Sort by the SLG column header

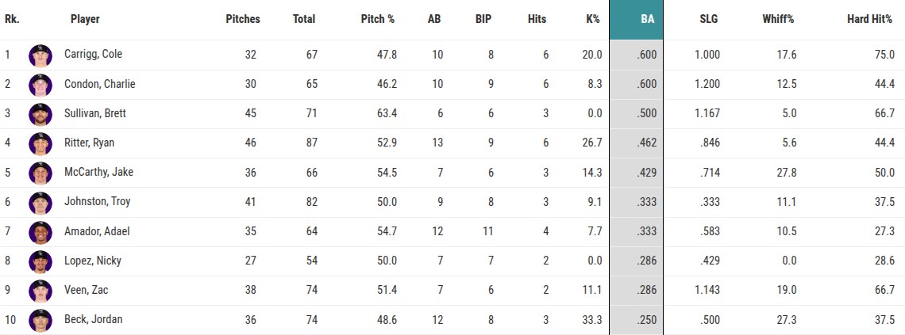tap(709, 19)
